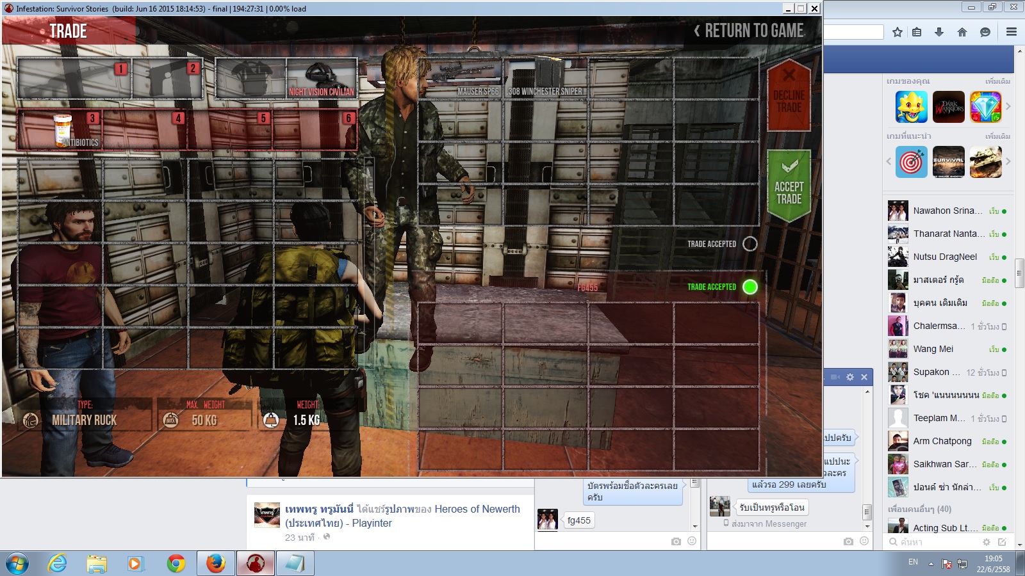
Task: Select the Night Vision Civilian item
Action: click(x=321, y=78)
